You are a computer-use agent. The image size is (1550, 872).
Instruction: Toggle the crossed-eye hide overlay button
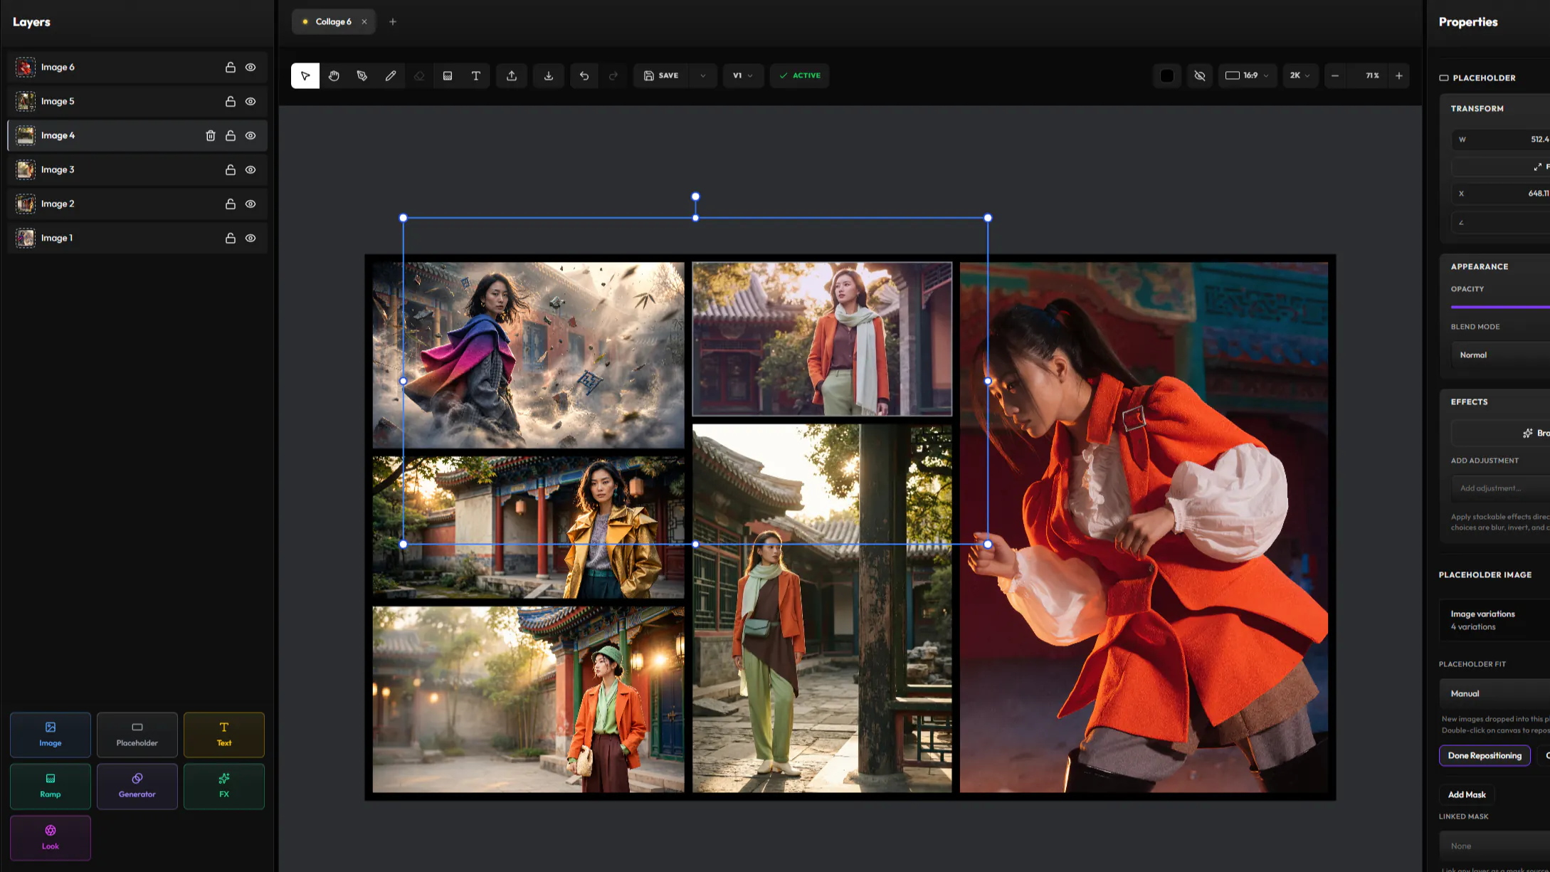tap(1200, 75)
